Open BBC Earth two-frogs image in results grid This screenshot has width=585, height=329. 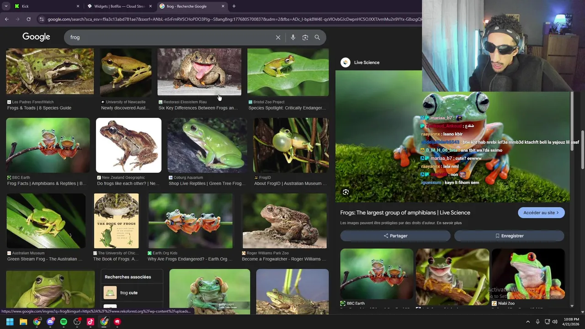[x=48, y=145]
